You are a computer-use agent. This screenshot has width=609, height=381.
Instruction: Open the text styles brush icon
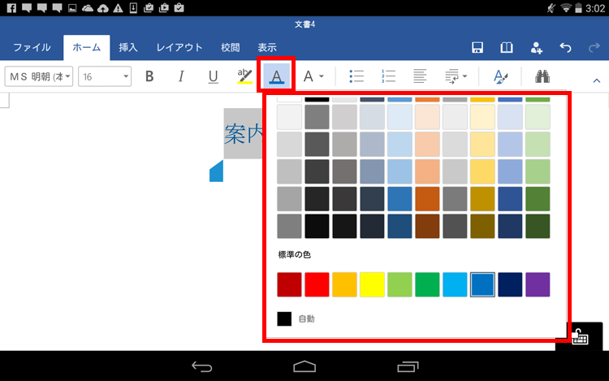501,76
